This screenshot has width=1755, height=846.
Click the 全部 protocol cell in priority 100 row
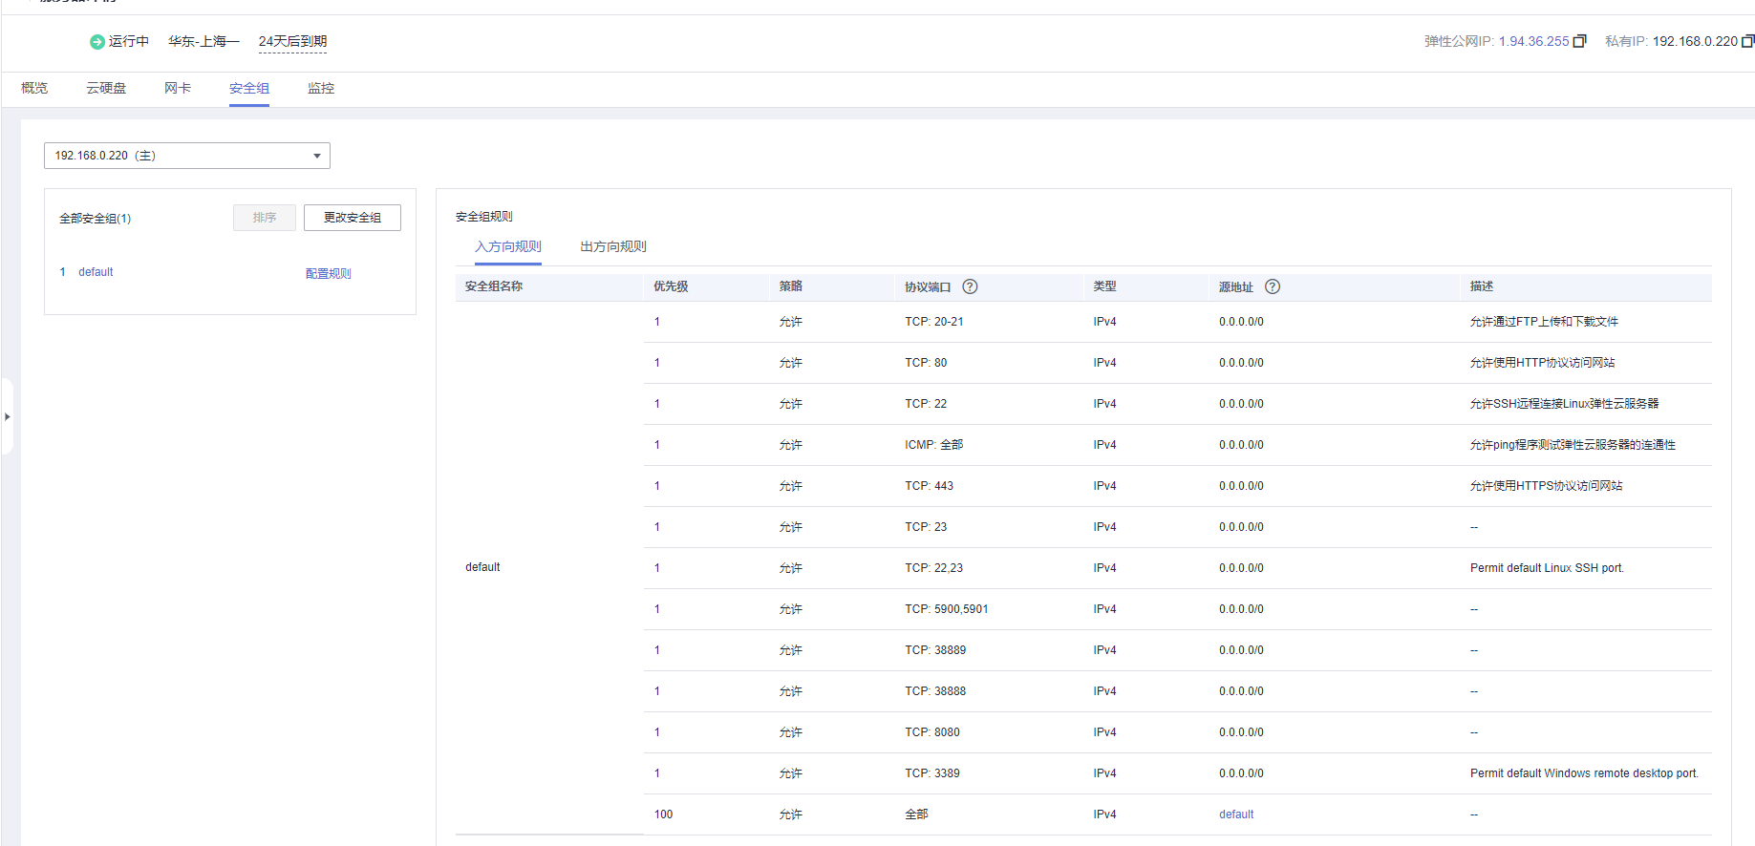click(x=916, y=814)
